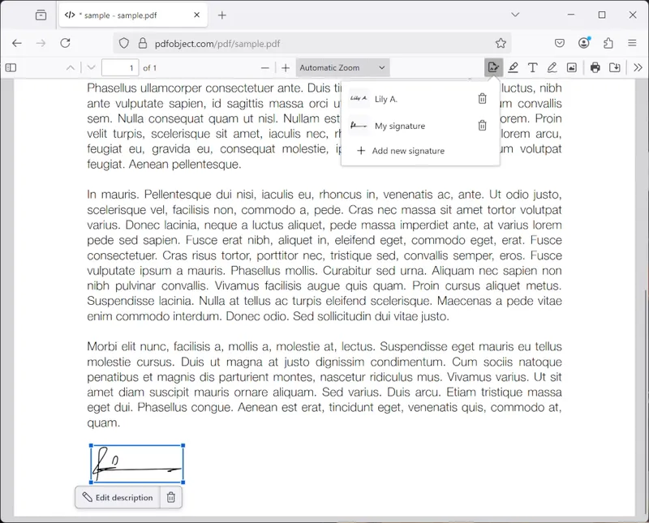Delete the Lily A. saved signature
This screenshot has width=649, height=523.
click(482, 99)
